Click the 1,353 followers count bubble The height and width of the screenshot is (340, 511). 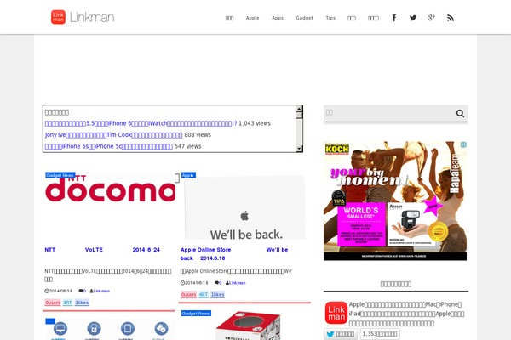pos(380,334)
